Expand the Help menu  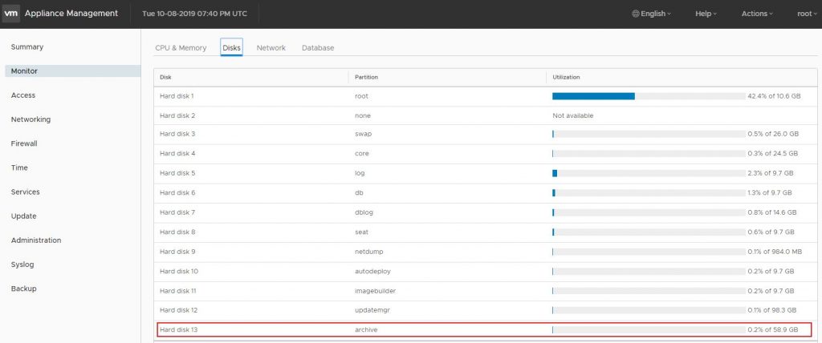tap(706, 14)
